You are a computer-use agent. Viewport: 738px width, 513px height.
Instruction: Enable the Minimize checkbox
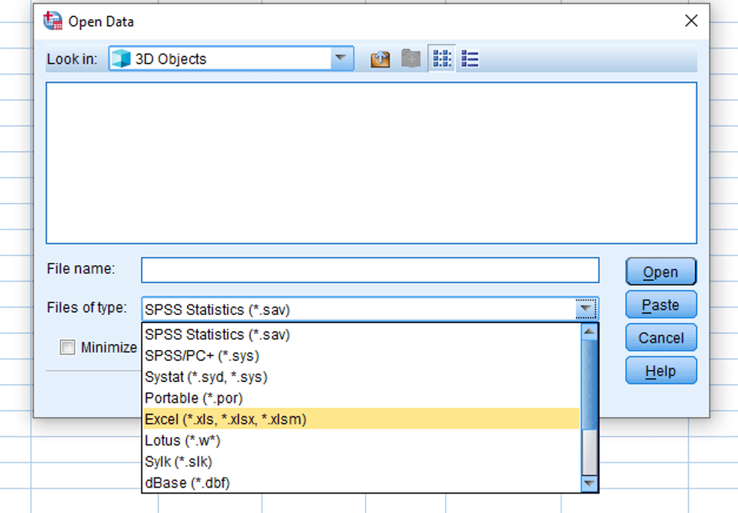(x=67, y=347)
